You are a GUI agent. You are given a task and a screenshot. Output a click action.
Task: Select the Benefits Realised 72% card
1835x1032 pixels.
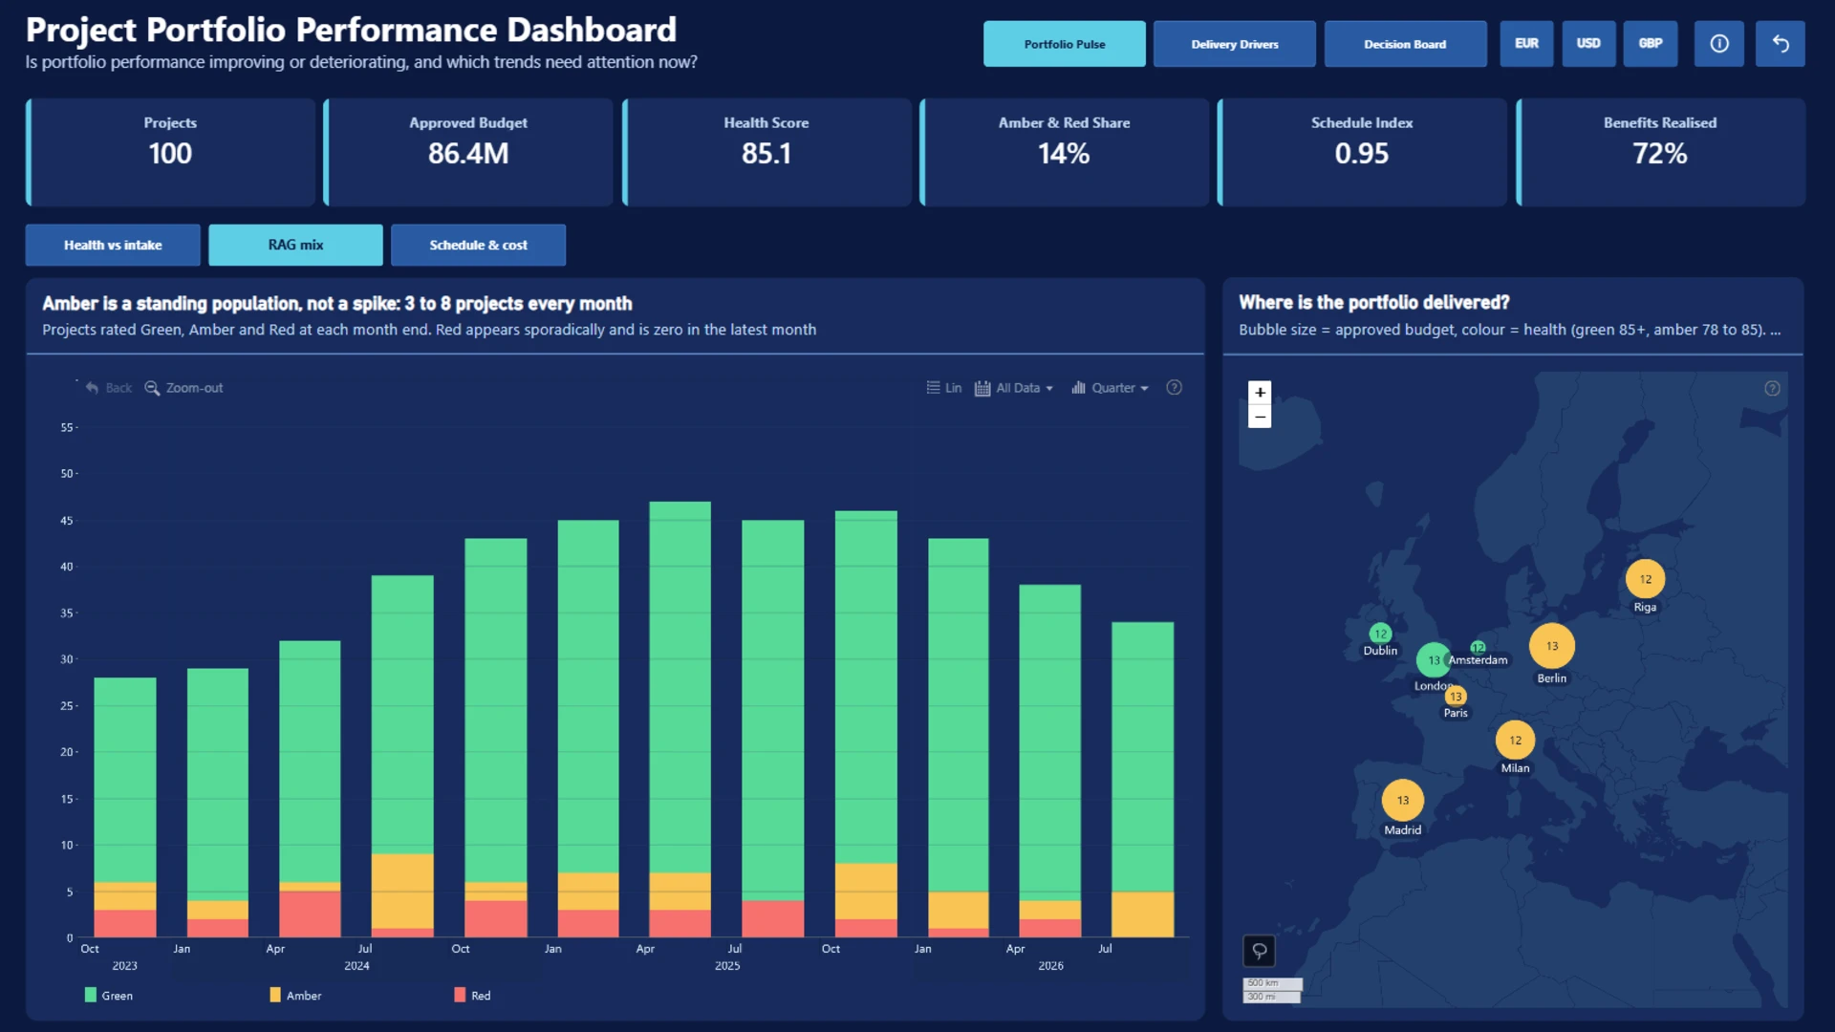pos(1660,153)
